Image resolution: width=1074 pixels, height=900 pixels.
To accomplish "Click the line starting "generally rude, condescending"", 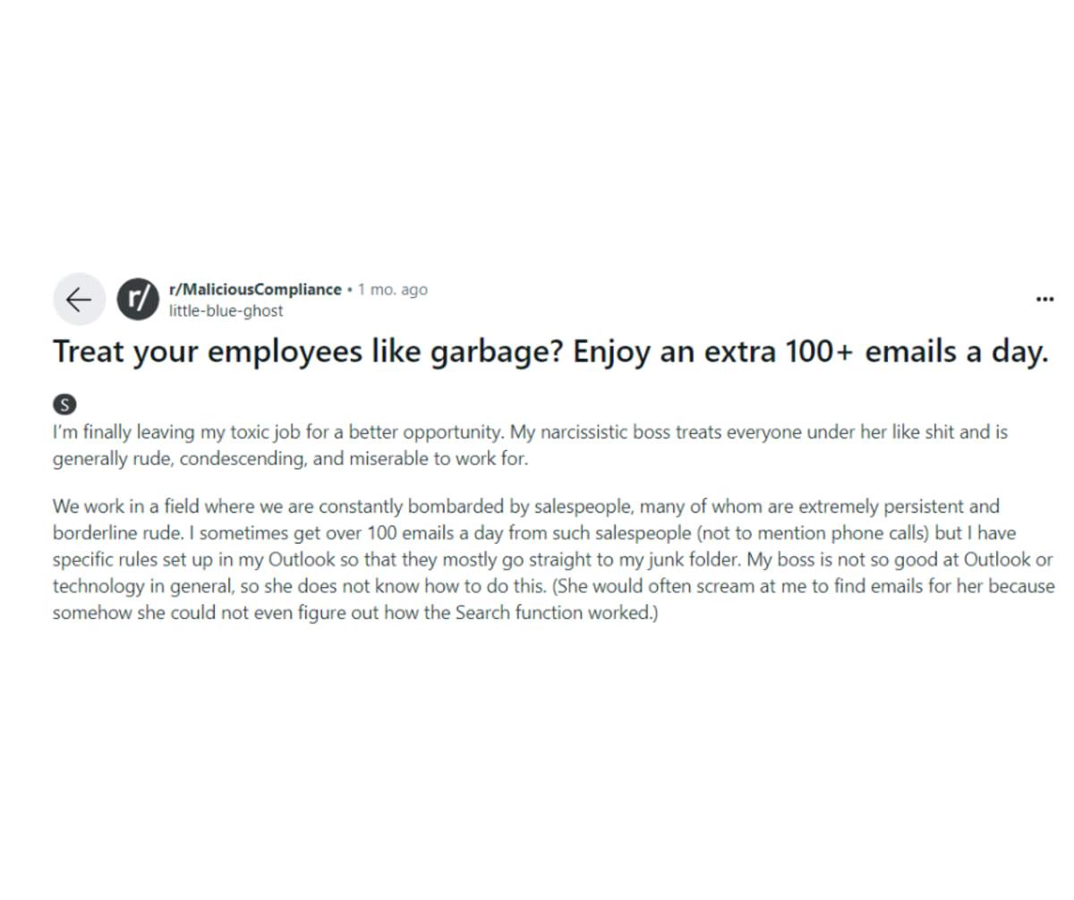I will coord(290,459).
